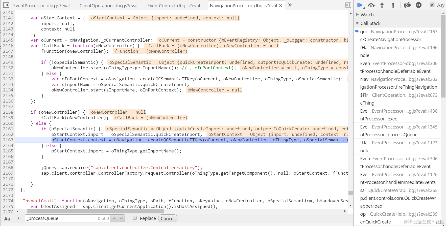This screenshot has height=226, width=446.
Task: Select call stack frame NavigationProce...g.js?eval:2163
Action: [397, 36]
